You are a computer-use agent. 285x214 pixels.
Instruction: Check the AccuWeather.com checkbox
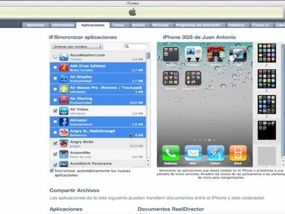coord(55,57)
